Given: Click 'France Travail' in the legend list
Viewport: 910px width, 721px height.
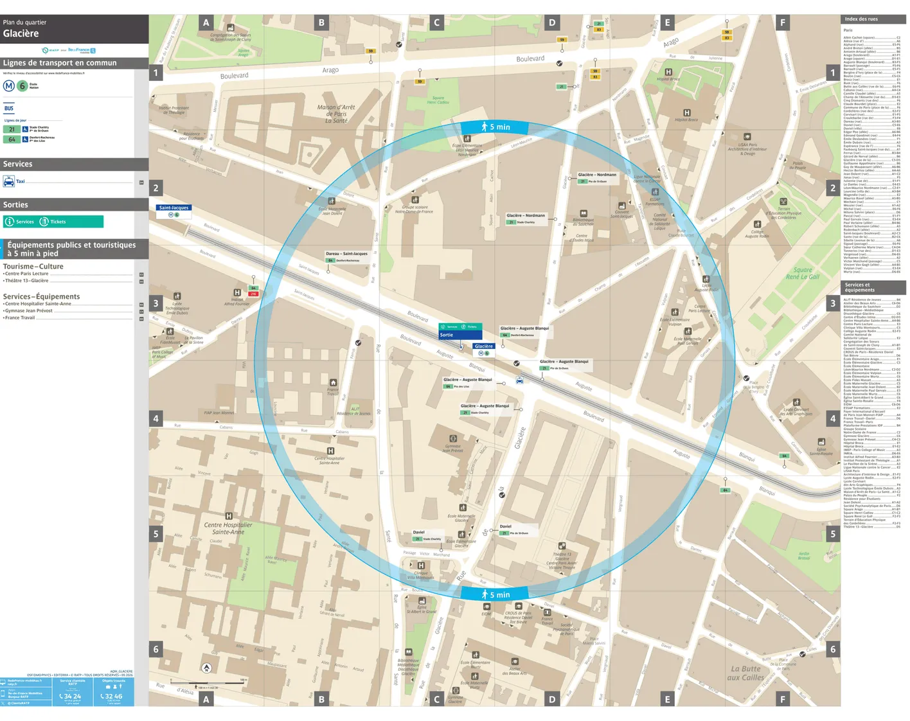Looking at the screenshot, I should click(19, 318).
